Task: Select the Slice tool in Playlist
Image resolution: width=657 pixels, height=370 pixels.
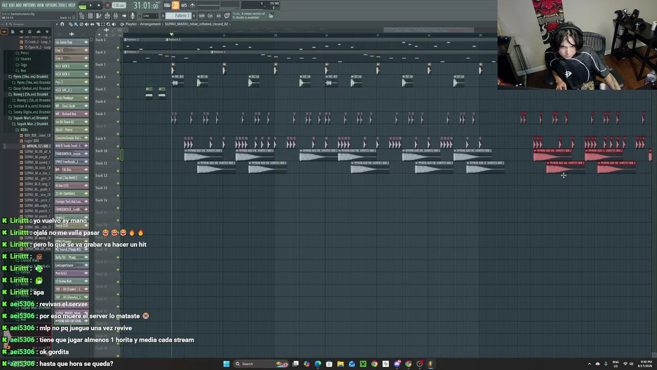Action: (x=98, y=24)
